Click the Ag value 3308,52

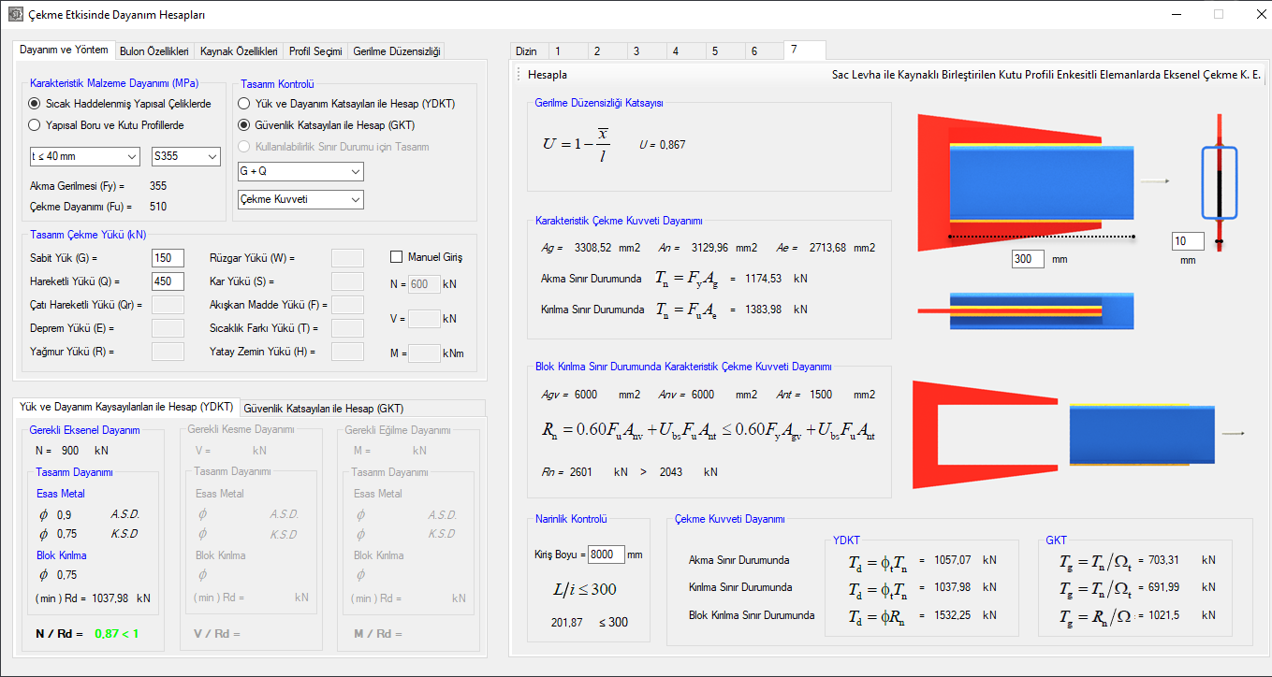pyautogui.click(x=592, y=248)
